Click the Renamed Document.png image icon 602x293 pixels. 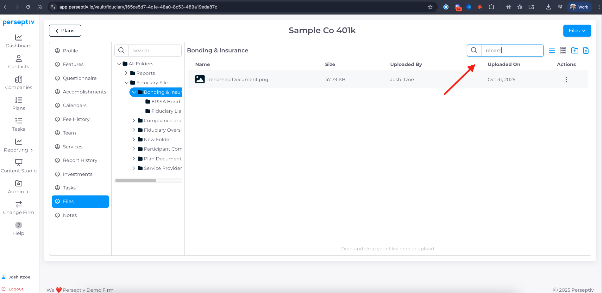coord(200,79)
